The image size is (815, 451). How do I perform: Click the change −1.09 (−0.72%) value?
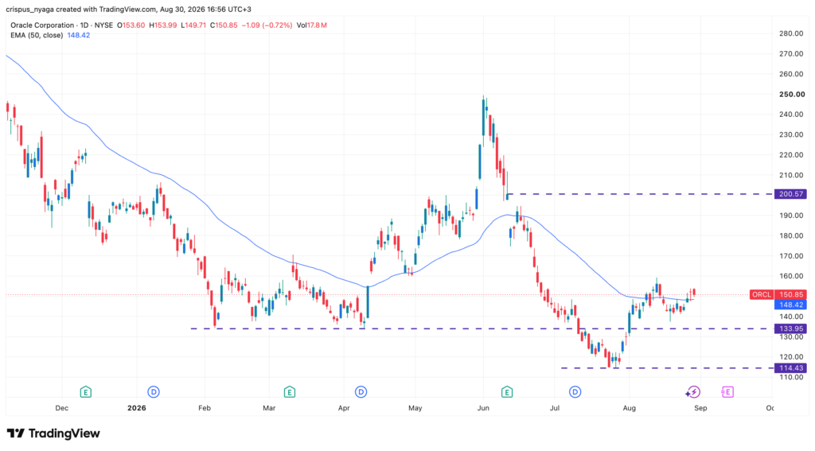click(267, 25)
